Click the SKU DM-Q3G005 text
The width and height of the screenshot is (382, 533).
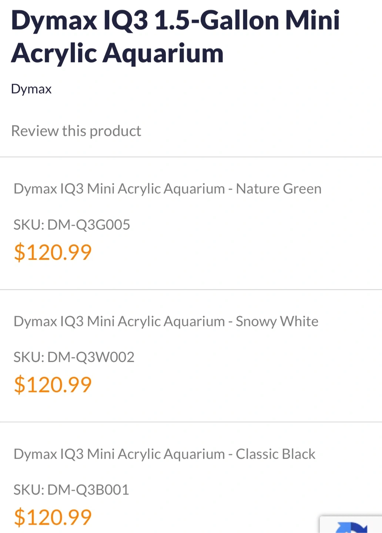(x=72, y=225)
